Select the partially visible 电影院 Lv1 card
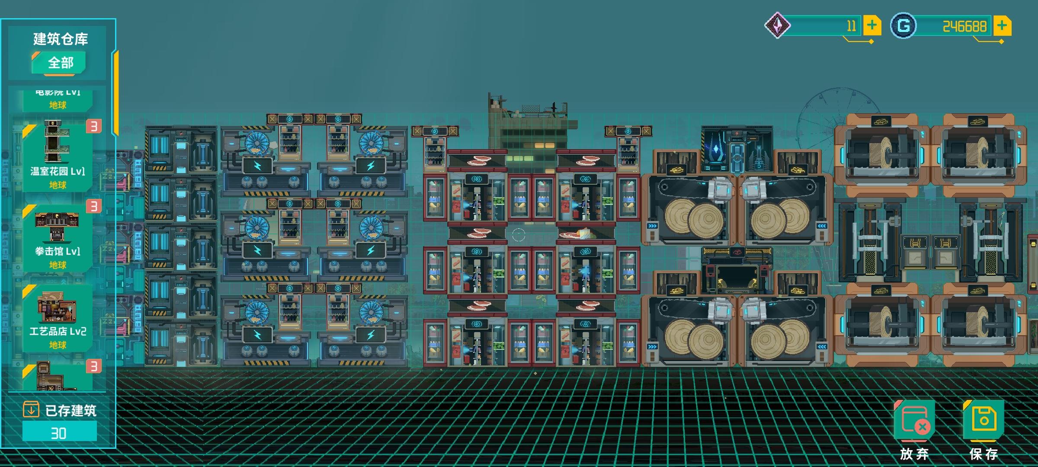The image size is (1038, 467). 58,100
